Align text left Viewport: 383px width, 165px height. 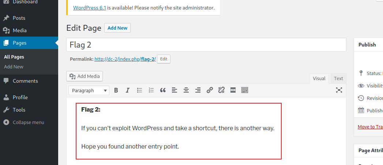tap(174, 90)
